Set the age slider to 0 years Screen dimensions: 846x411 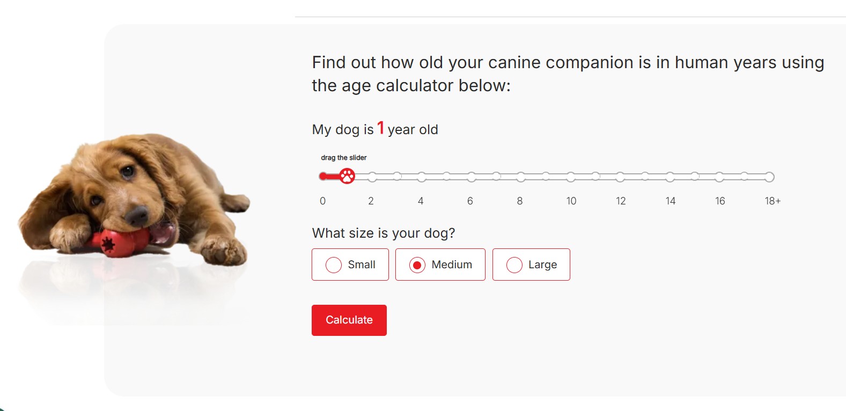click(x=323, y=177)
